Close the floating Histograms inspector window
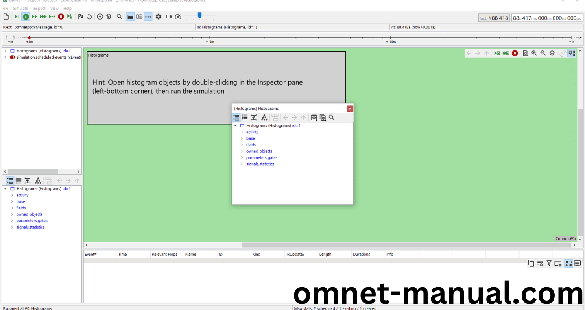 coord(350,109)
